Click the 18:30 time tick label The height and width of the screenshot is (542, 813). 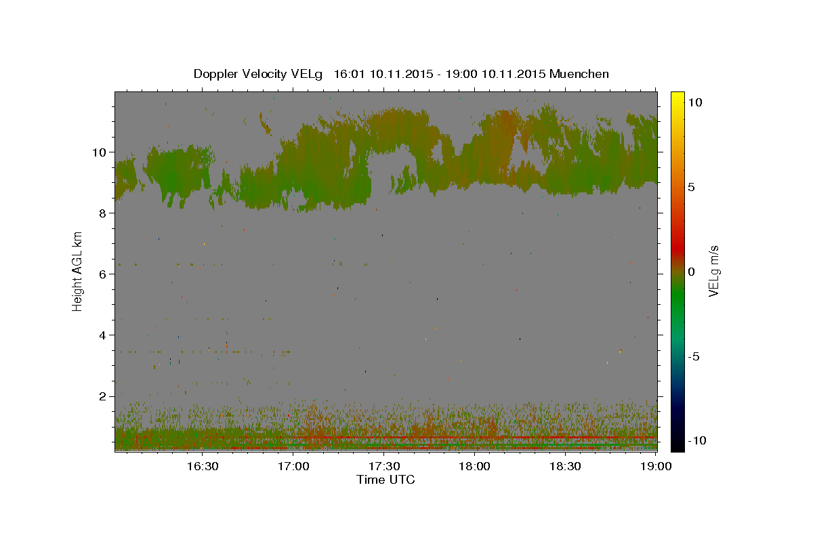pos(565,466)
